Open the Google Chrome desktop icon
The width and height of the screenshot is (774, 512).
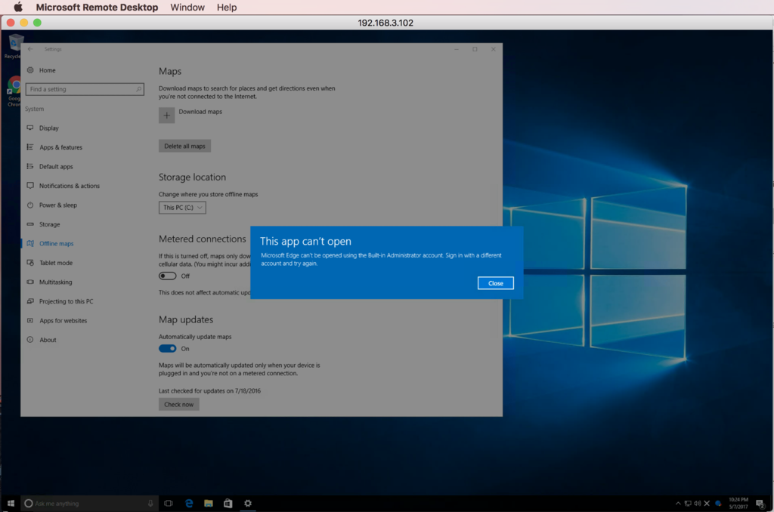pyautogui.click(x=14, y=91)
